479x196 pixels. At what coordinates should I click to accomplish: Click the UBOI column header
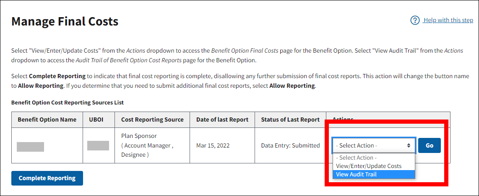(99, 120)
